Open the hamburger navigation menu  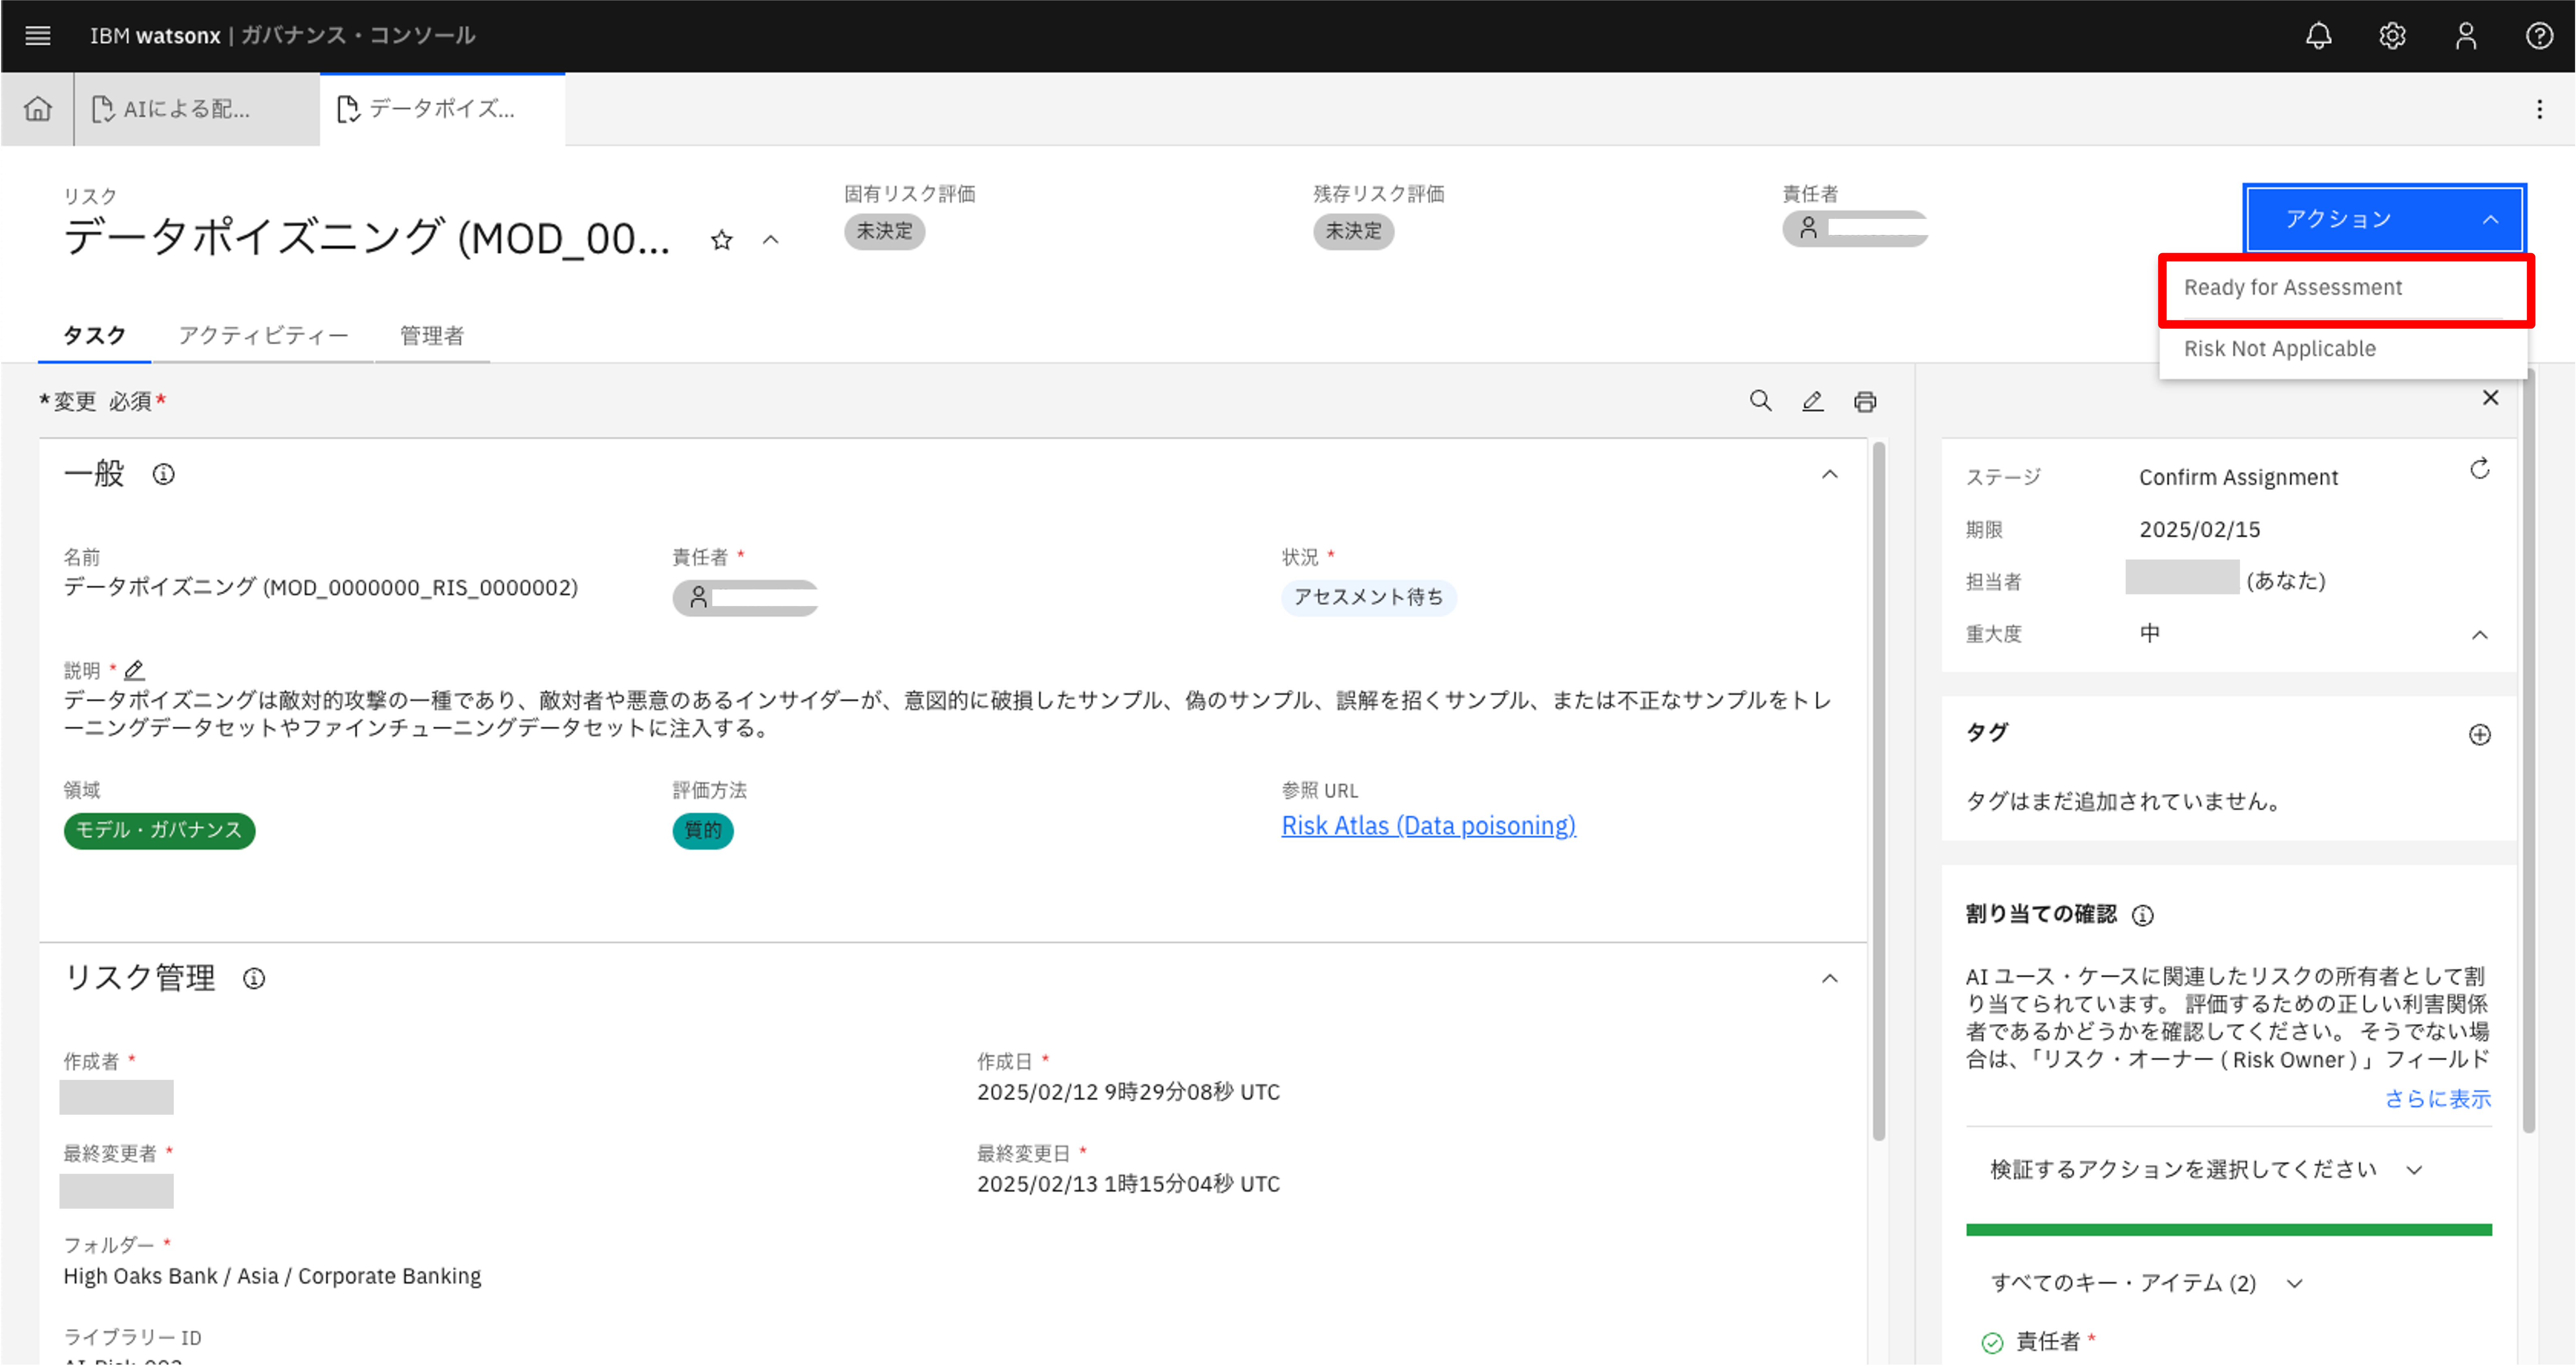point(38,36)
